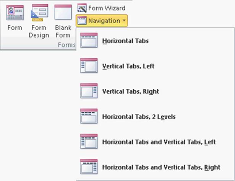Click Horizontal and Vertical Tabs, Left icon
The image size is (235, 181).
[89, 142]
